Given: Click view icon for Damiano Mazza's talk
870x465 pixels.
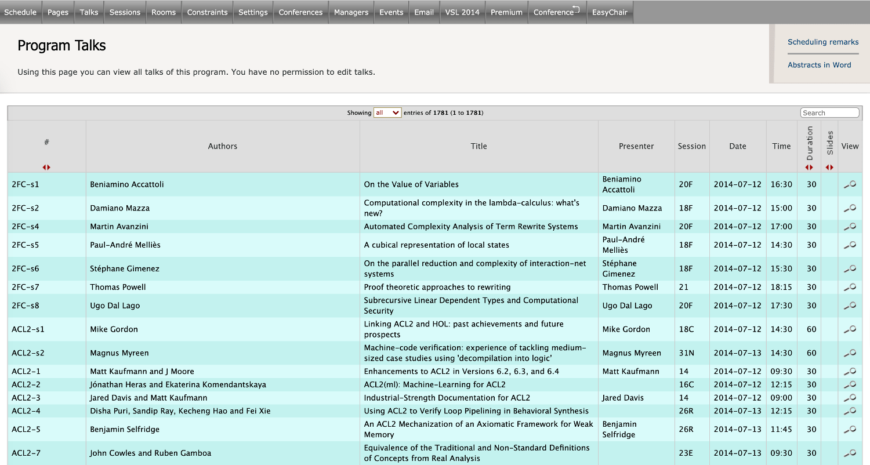Looking at the screenshot, I should 850,208.
